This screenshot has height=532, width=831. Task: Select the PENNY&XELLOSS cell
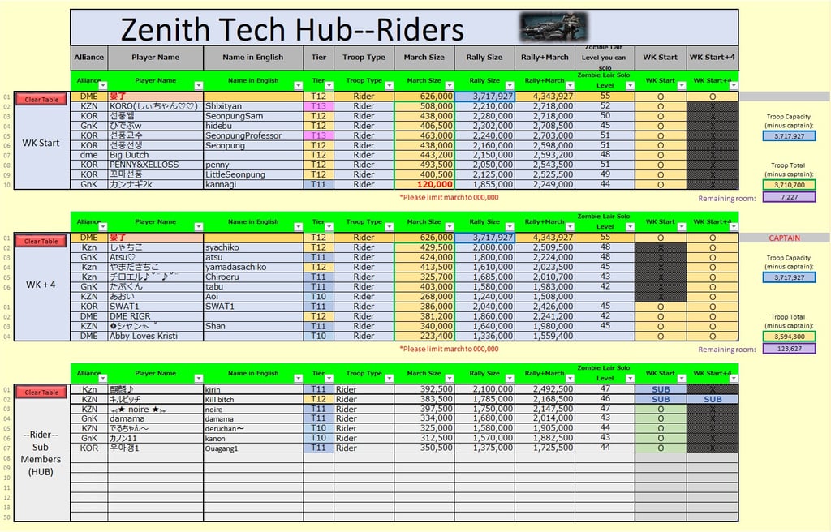click(155, 165)
